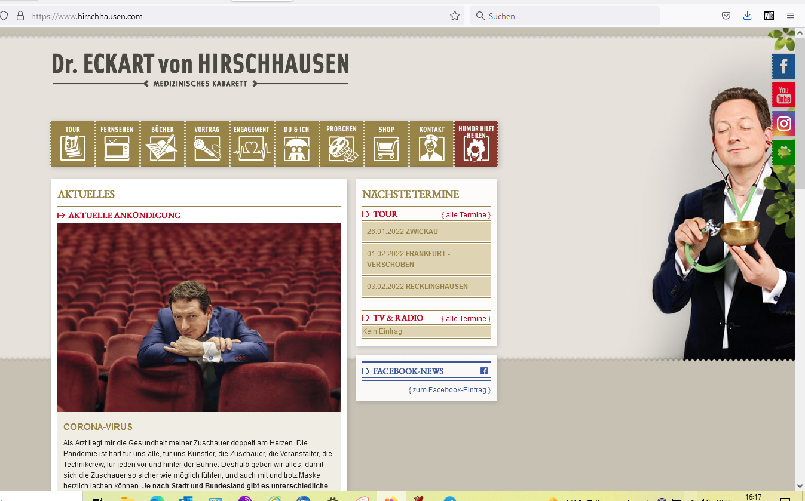Show alle Termine for Tour
Viewport: 805px width, 501px height.
click(466, 215)
